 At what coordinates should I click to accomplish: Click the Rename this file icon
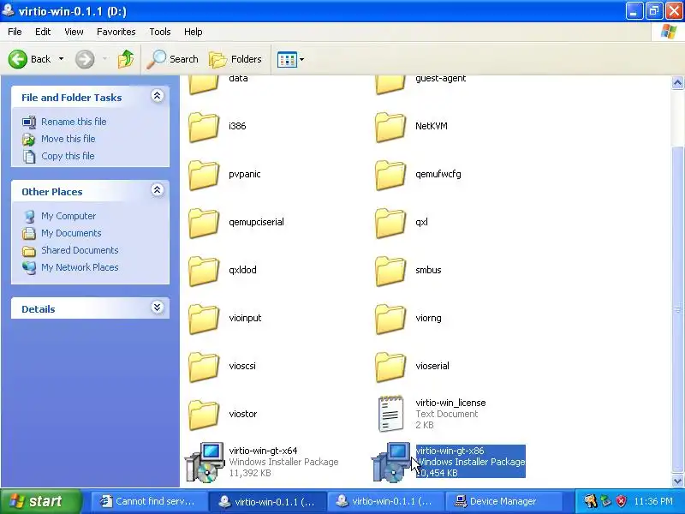pos(29,122)
